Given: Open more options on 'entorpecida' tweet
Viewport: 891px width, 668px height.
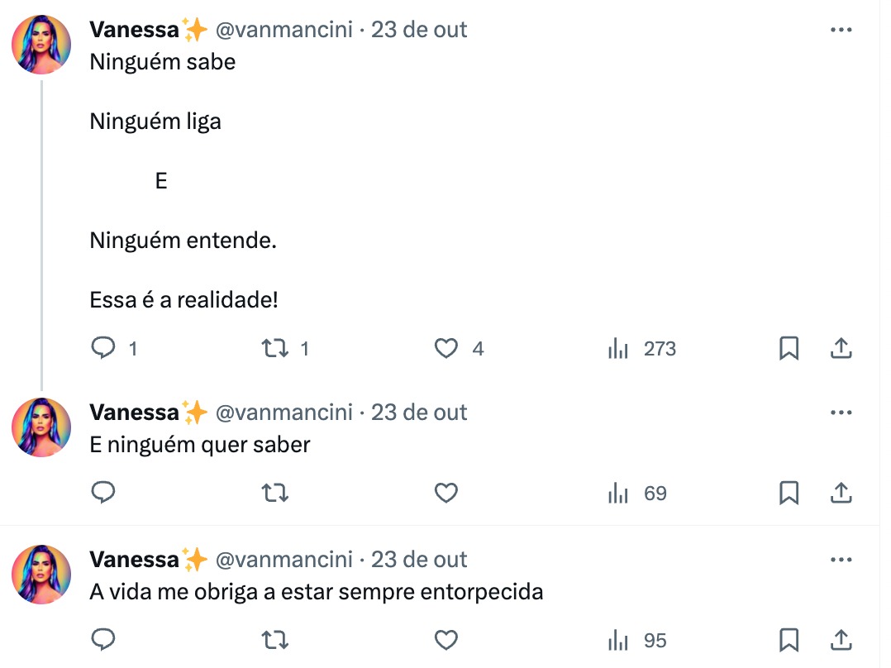Looking at the screenshot, I should point(840,560).
